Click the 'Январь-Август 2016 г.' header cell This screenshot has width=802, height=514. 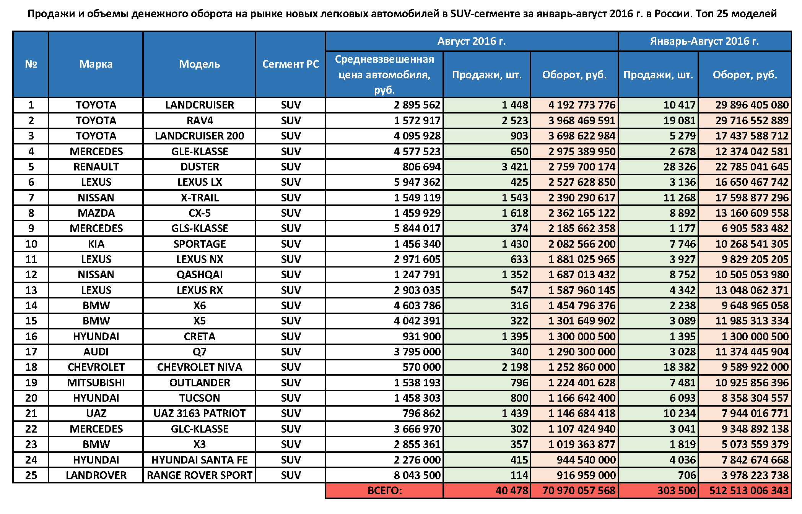pyautogui.click(x=704, y=41)
